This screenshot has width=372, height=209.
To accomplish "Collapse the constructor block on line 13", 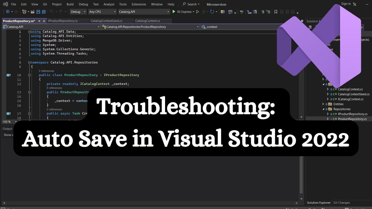I will (x=29, y=92).
